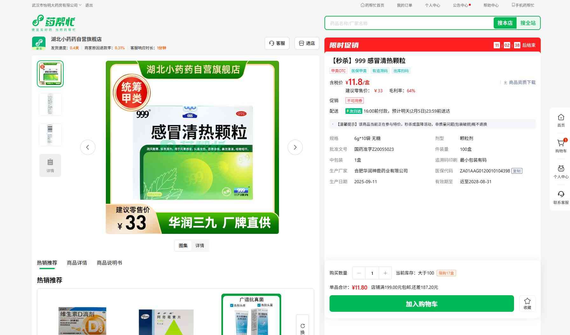570x335 pixels.
Task: Decrease purchase quantity with minus button
Action: coord(359,273)
